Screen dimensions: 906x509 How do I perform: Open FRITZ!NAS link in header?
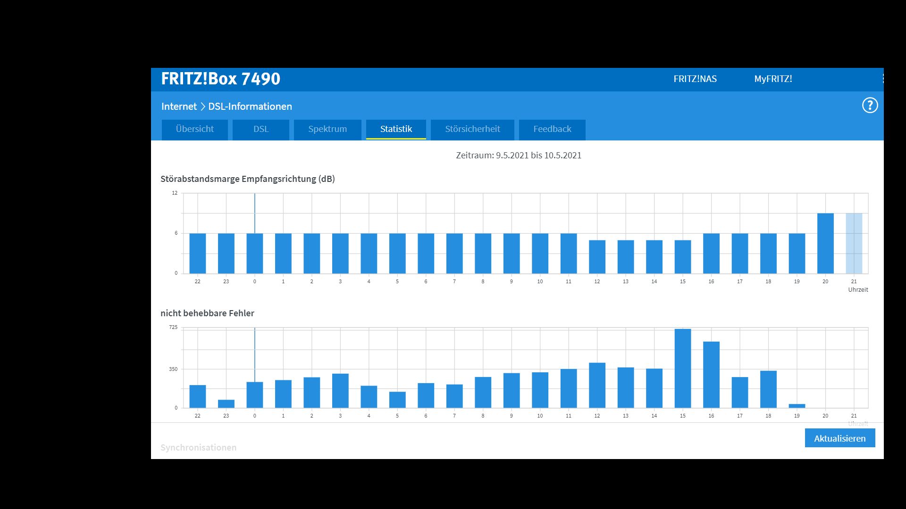(695, 79)
